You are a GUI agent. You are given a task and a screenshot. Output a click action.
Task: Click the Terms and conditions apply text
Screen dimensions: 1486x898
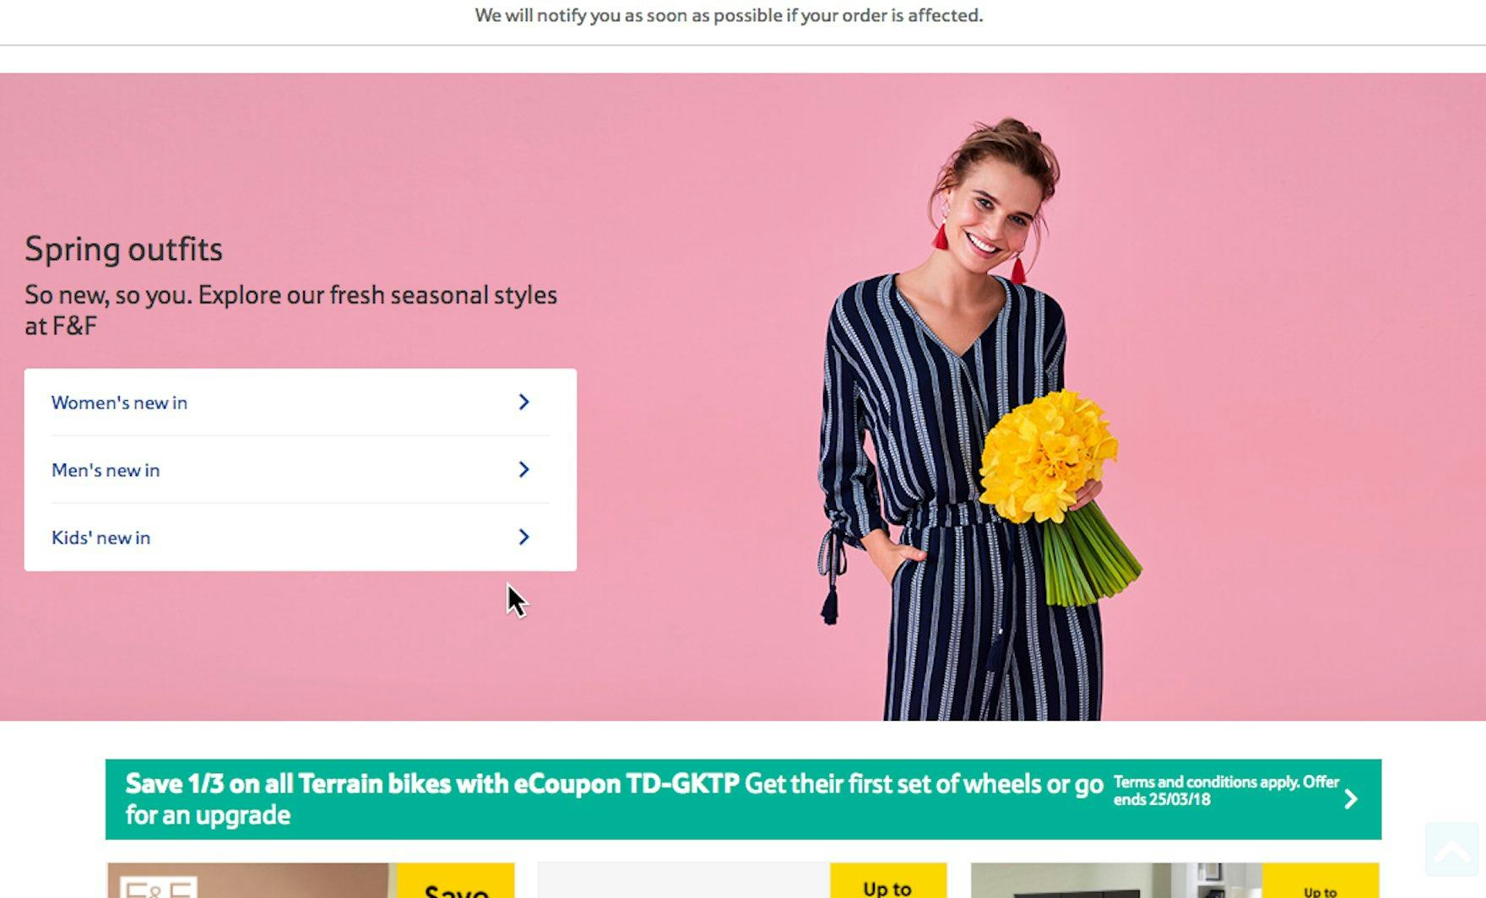[x=1226, y=791]
